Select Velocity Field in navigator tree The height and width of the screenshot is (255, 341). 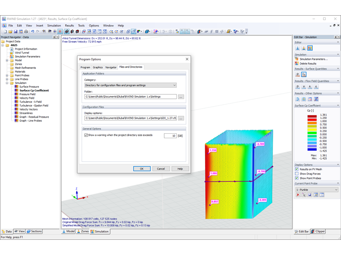pyautogui.click(x=27, y=98)
